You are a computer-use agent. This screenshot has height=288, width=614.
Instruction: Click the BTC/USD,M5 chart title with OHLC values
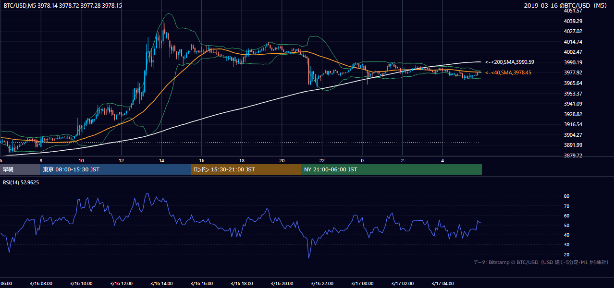62,6
